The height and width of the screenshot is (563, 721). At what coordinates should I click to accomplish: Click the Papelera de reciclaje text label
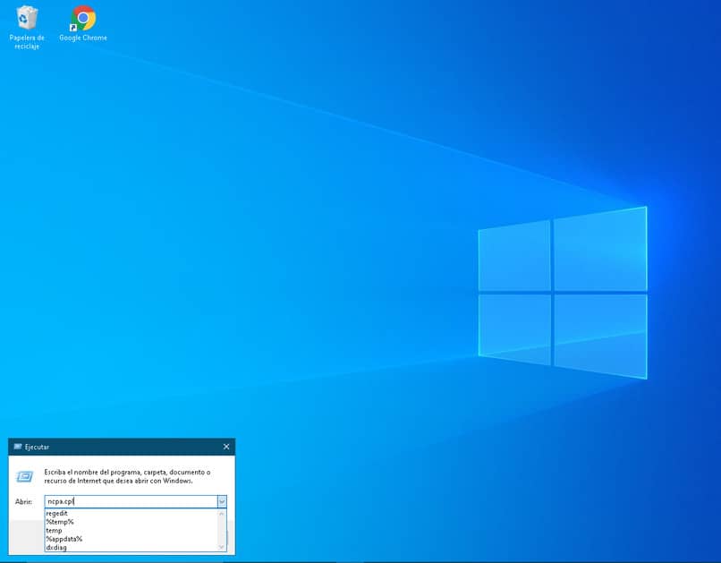[27, 42]
